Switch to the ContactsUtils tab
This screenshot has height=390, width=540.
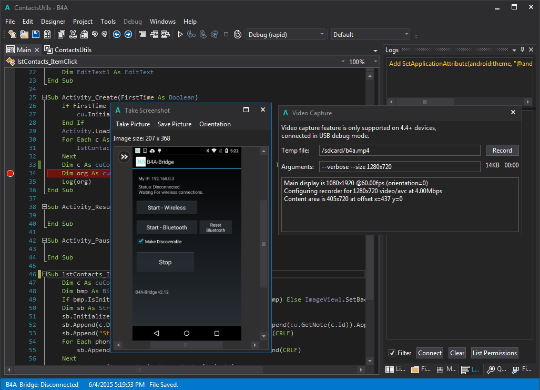[x=73, y=49]
